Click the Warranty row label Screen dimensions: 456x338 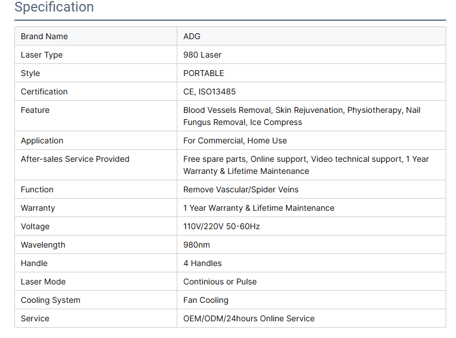click(x=38, y=208)
